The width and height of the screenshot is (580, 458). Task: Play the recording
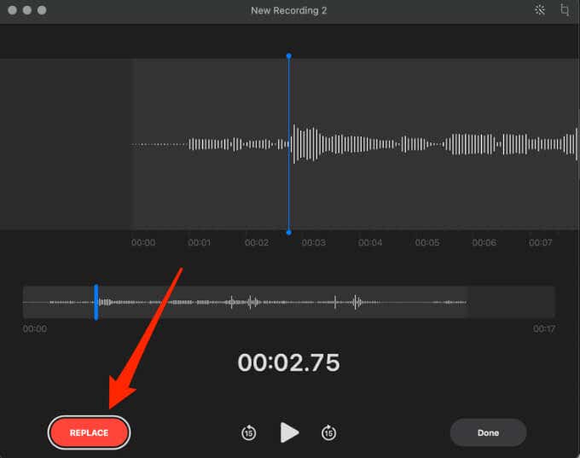pos(289,432)
